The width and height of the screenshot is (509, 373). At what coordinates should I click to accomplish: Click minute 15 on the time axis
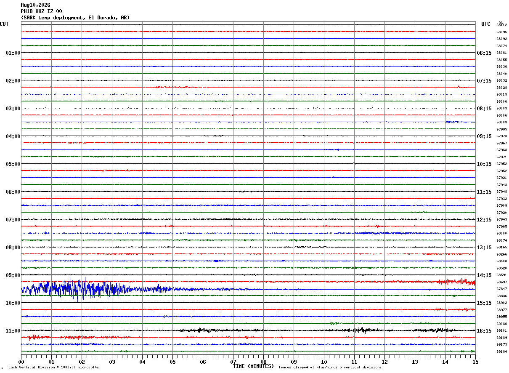coord(475,362)
